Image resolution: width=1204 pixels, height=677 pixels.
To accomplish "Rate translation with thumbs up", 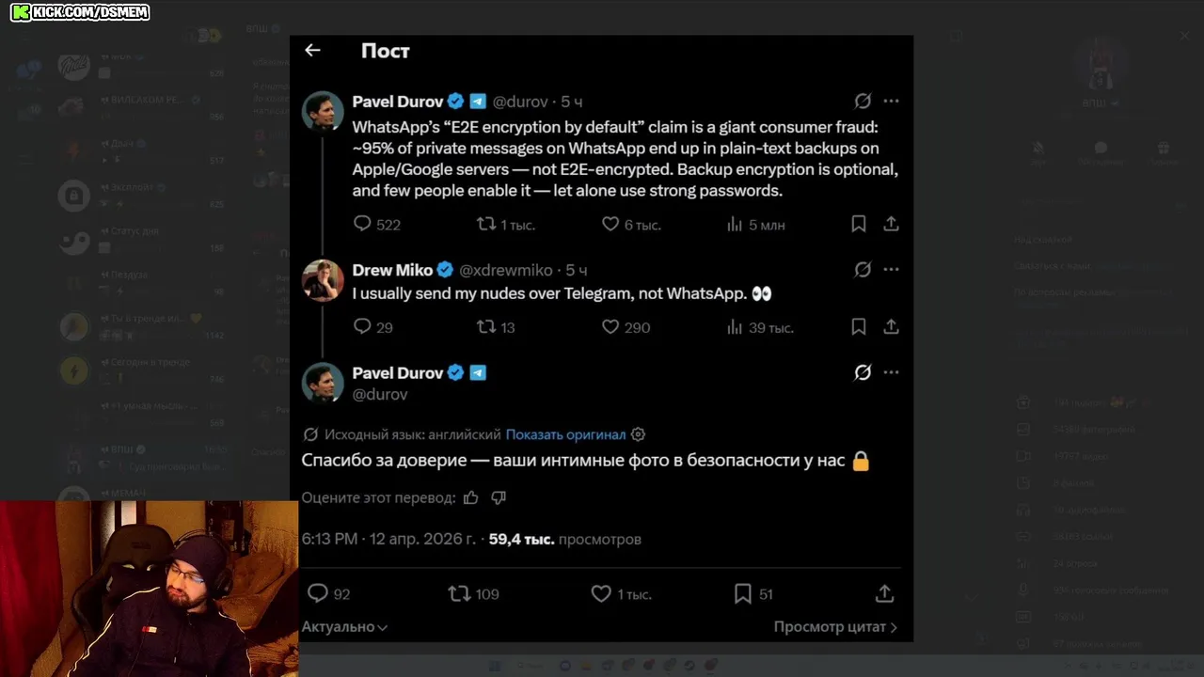I will click(x=471, y=497).
